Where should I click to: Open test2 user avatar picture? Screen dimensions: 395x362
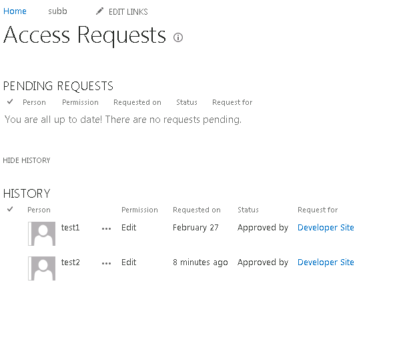tap(42, 268)
